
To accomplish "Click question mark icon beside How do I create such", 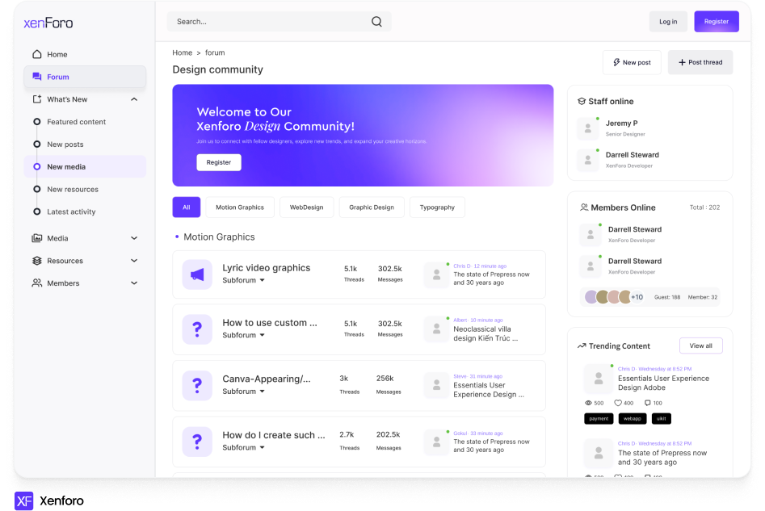I will click(x=197, y=442).
